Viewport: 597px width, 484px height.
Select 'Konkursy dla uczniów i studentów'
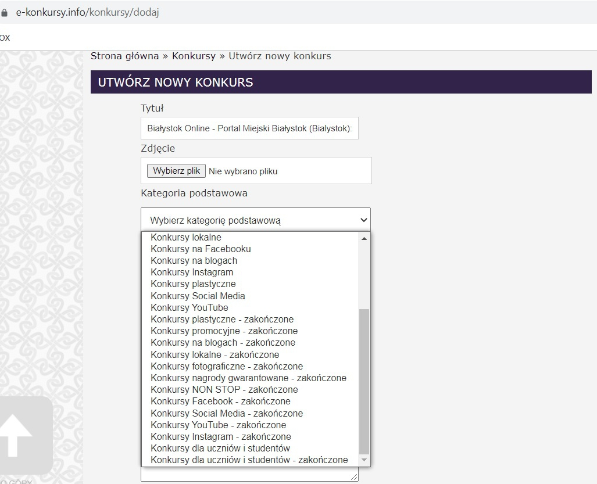[220, 448]
